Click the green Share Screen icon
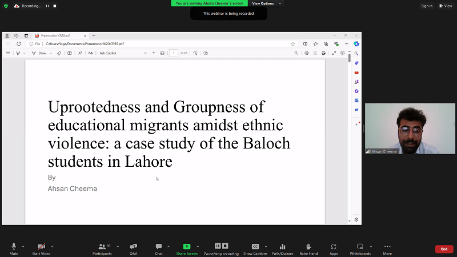The width and height of the screenshot is (457, 257). point(187,247)
